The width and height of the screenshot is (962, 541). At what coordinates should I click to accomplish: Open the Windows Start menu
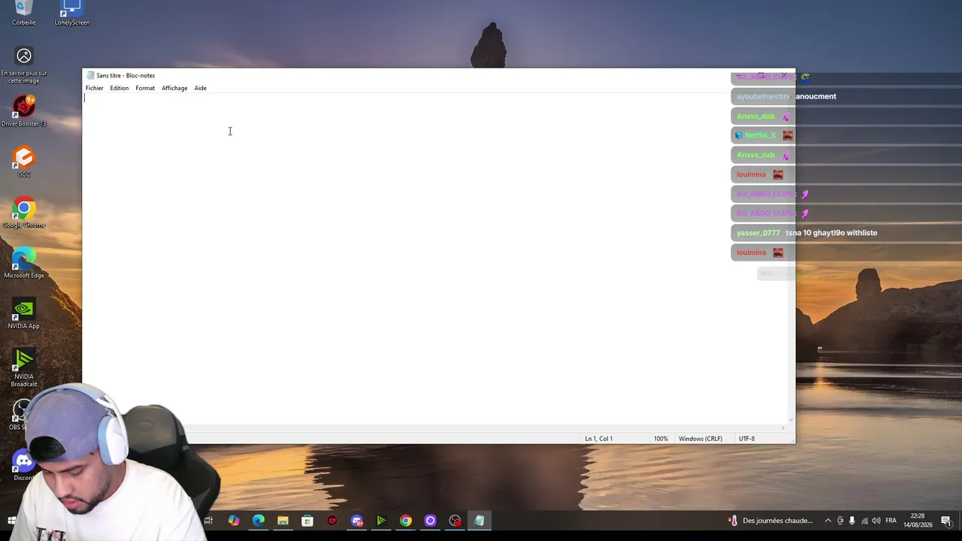[x=12, y=521]
